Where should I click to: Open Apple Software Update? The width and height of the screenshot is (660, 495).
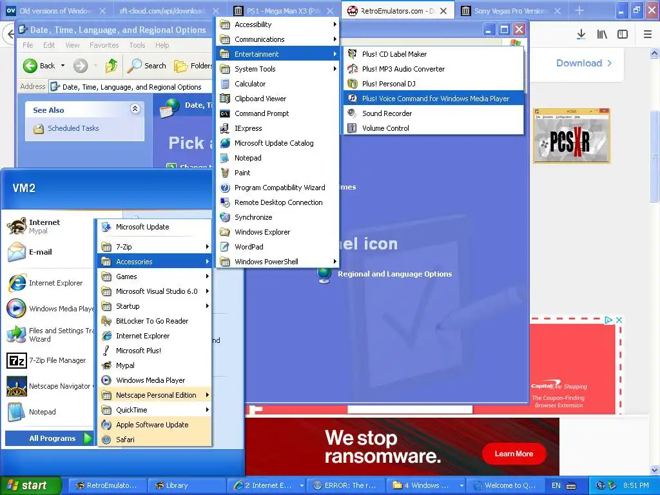(x=155, y=425)
